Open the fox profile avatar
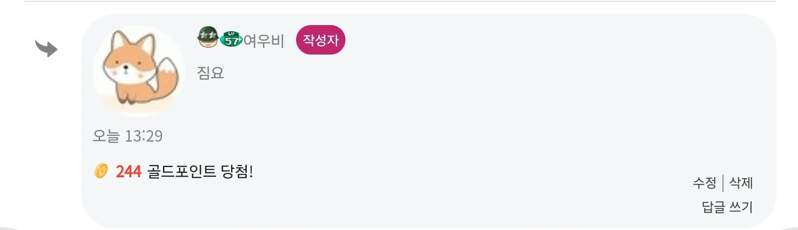 [x=139, y=71]
